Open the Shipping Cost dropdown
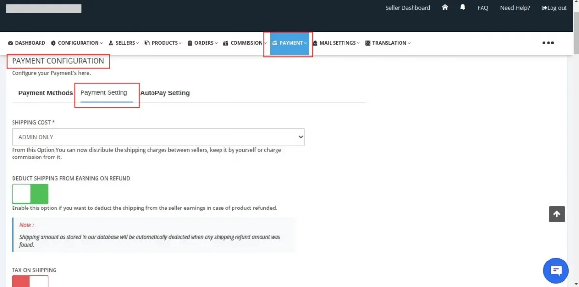The height and width of the screenshot is (287, 579). pyautogui.click(x=158, y=137)
